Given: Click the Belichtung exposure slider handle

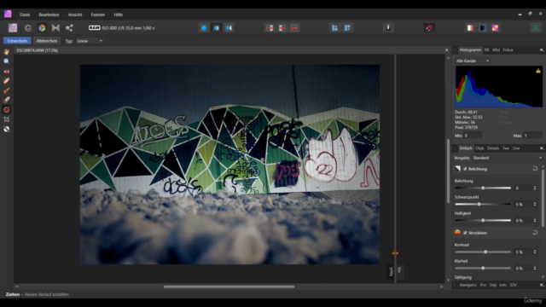Looking at the screenshot, I should pyautogui.click(x=483, y=188).
